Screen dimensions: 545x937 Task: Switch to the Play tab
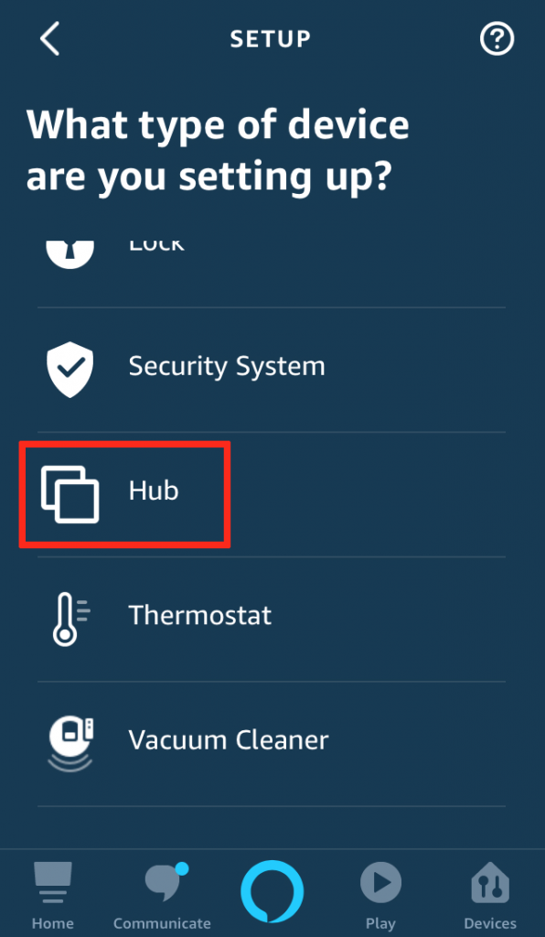[380, 895]
